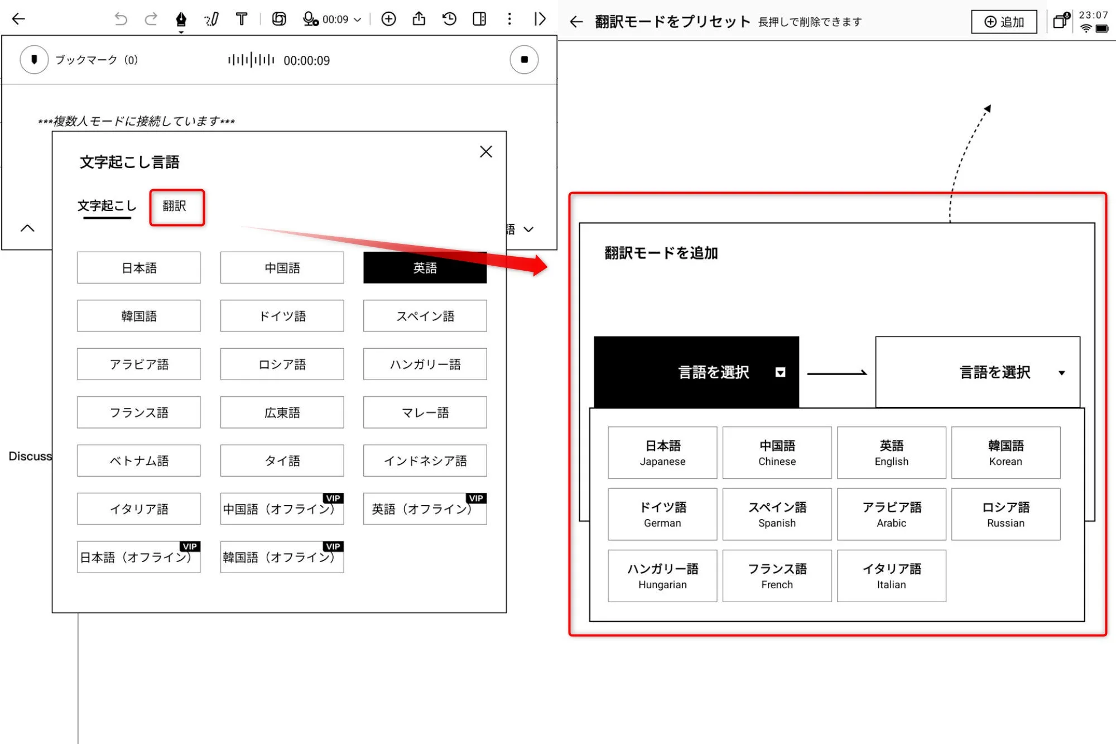Open the three-dot more menu
Viewport: 1116px width, 744px height.
[509, 20]
